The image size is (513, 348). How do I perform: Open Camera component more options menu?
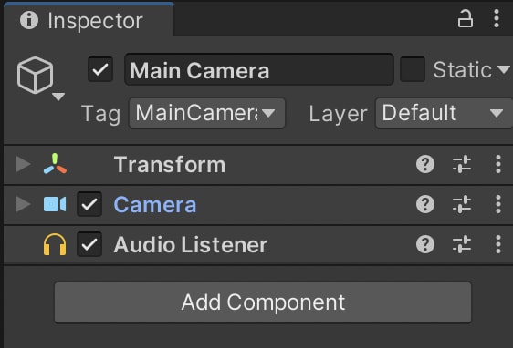498,204
